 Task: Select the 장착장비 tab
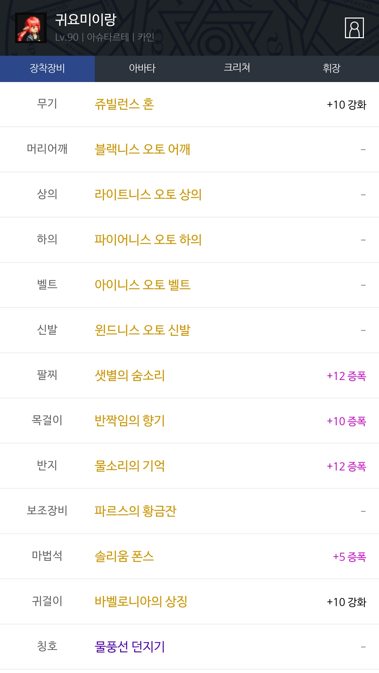pos(47,68)
